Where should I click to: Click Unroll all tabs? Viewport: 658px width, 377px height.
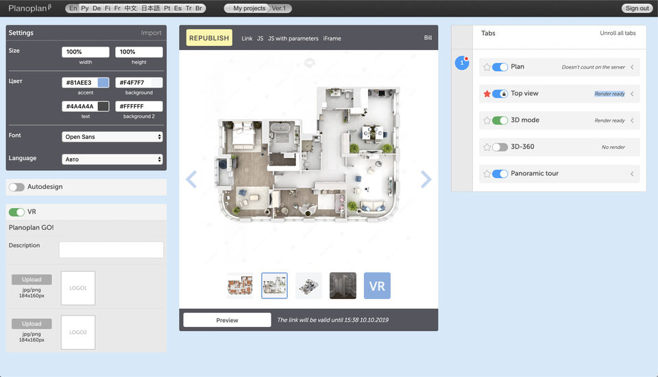(x=618, y=33)
